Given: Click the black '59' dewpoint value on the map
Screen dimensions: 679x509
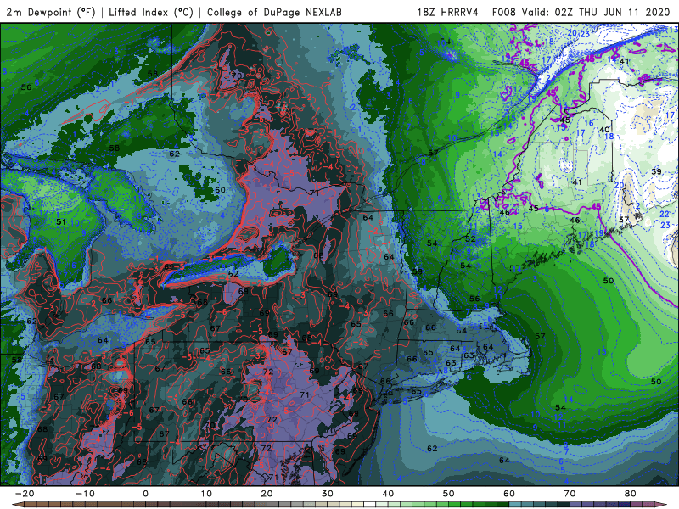Looking at the screenshot, I should pyautogui.click(x=417, y=271).
